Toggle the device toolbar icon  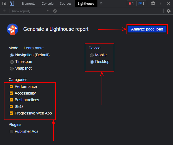coord(12,3)
